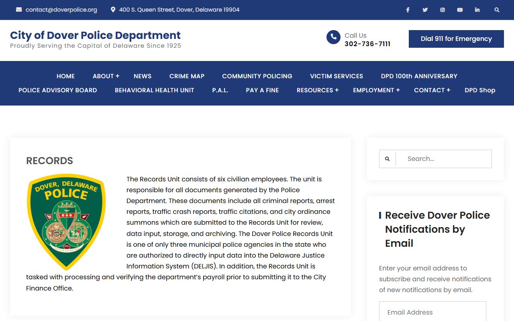Image resolution: width=514 pixels, height=321 pixels.
Task: Click the 400 S. Queen Street address link
Action: (x=179, y=10)
